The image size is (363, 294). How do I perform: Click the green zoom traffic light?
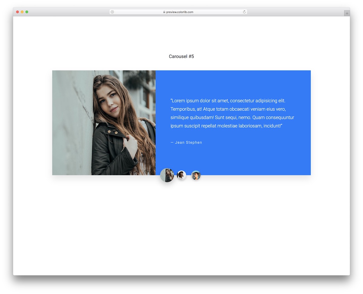pos(27,11)
